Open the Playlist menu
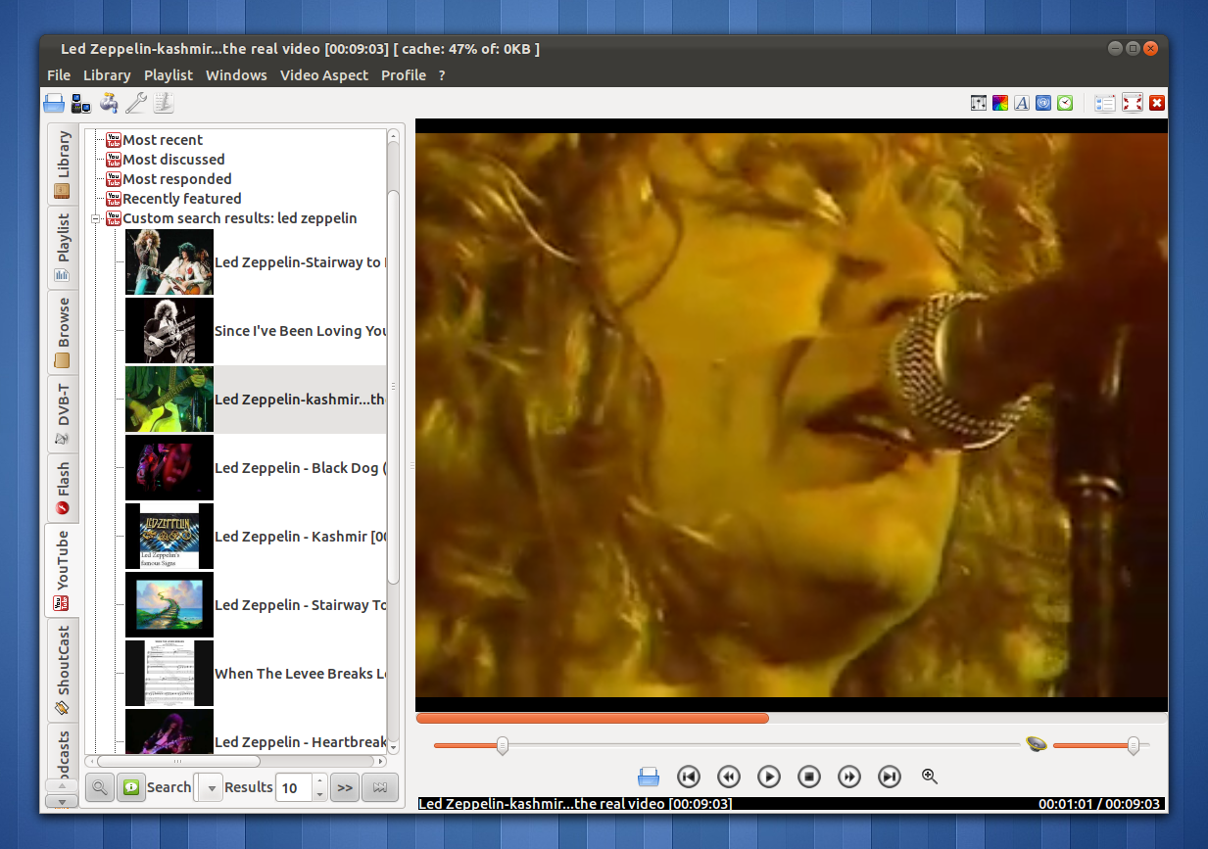The image size is (1208, 849). point(169,75)
